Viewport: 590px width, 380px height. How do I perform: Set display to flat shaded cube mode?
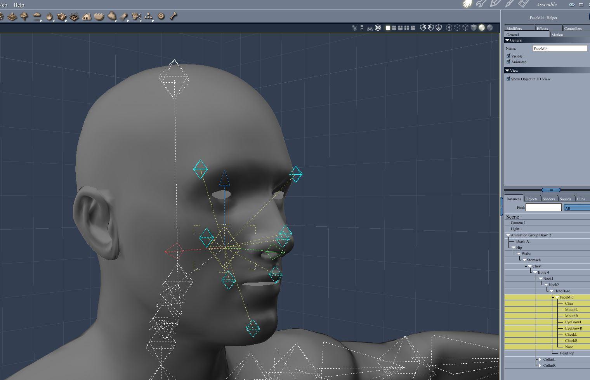tap(474, 28)
